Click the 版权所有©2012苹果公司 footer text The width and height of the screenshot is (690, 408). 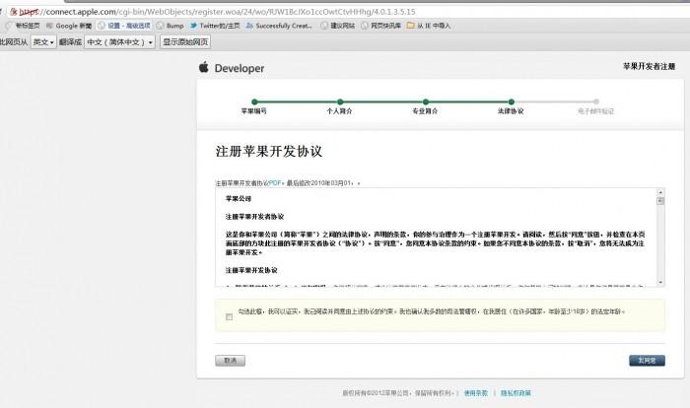[x=376, y=393]
